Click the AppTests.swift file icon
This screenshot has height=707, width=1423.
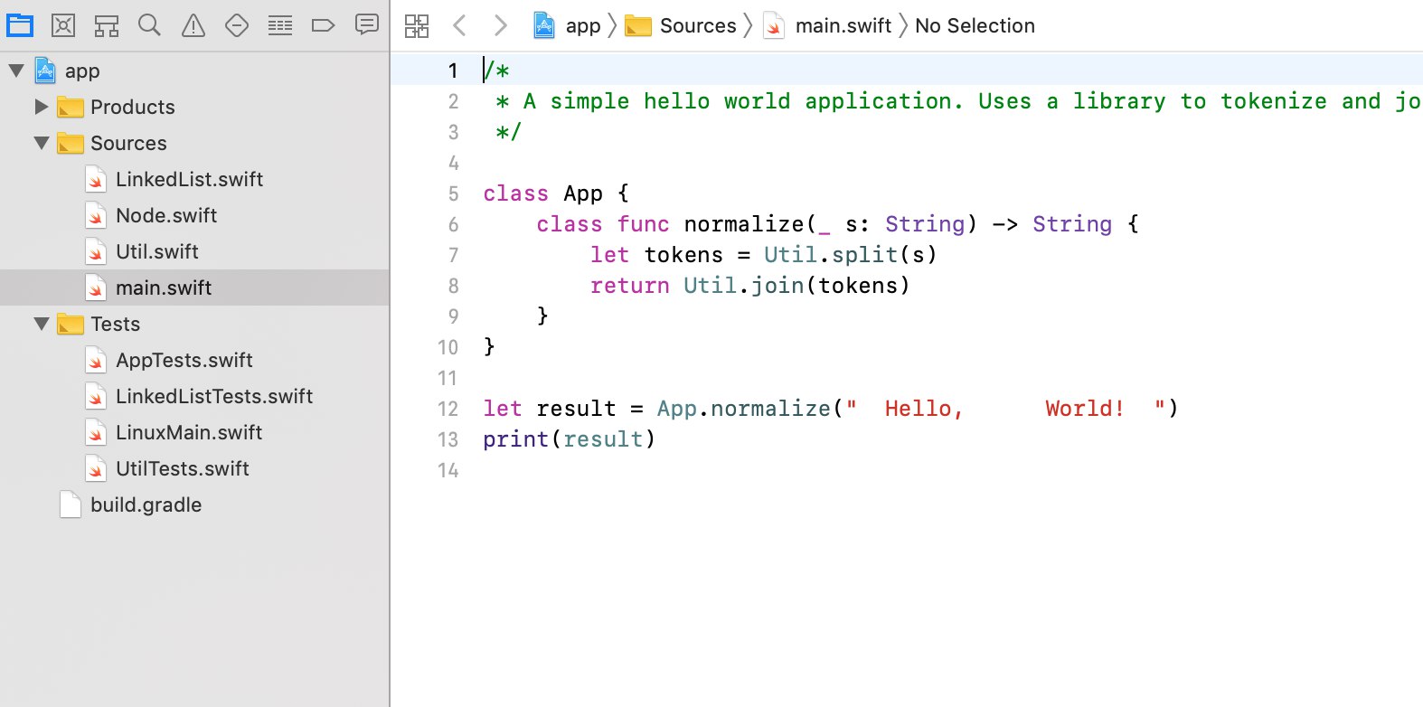click(x=96, y=361)
